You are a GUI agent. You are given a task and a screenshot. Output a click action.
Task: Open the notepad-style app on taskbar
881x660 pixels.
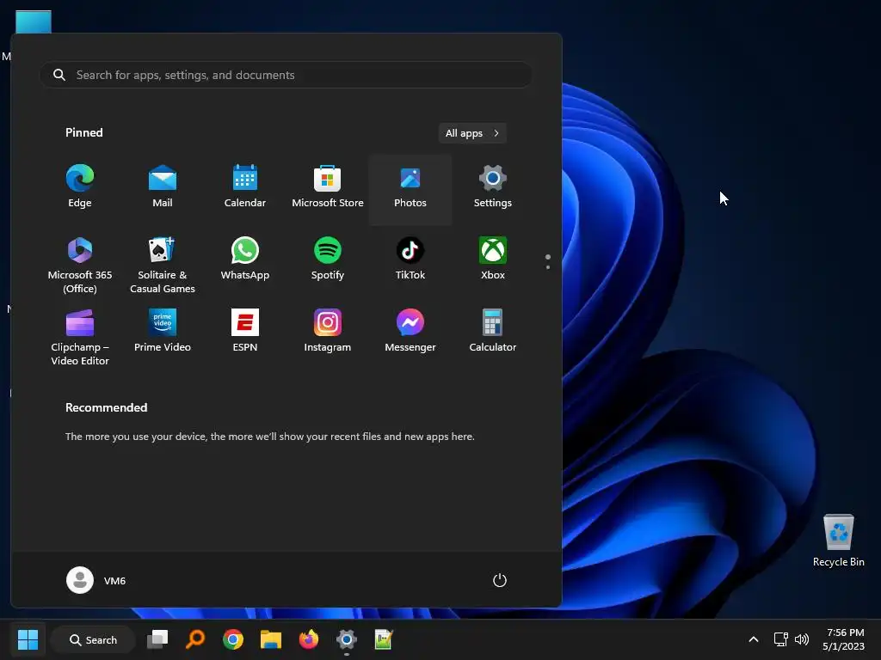point(384,639)
